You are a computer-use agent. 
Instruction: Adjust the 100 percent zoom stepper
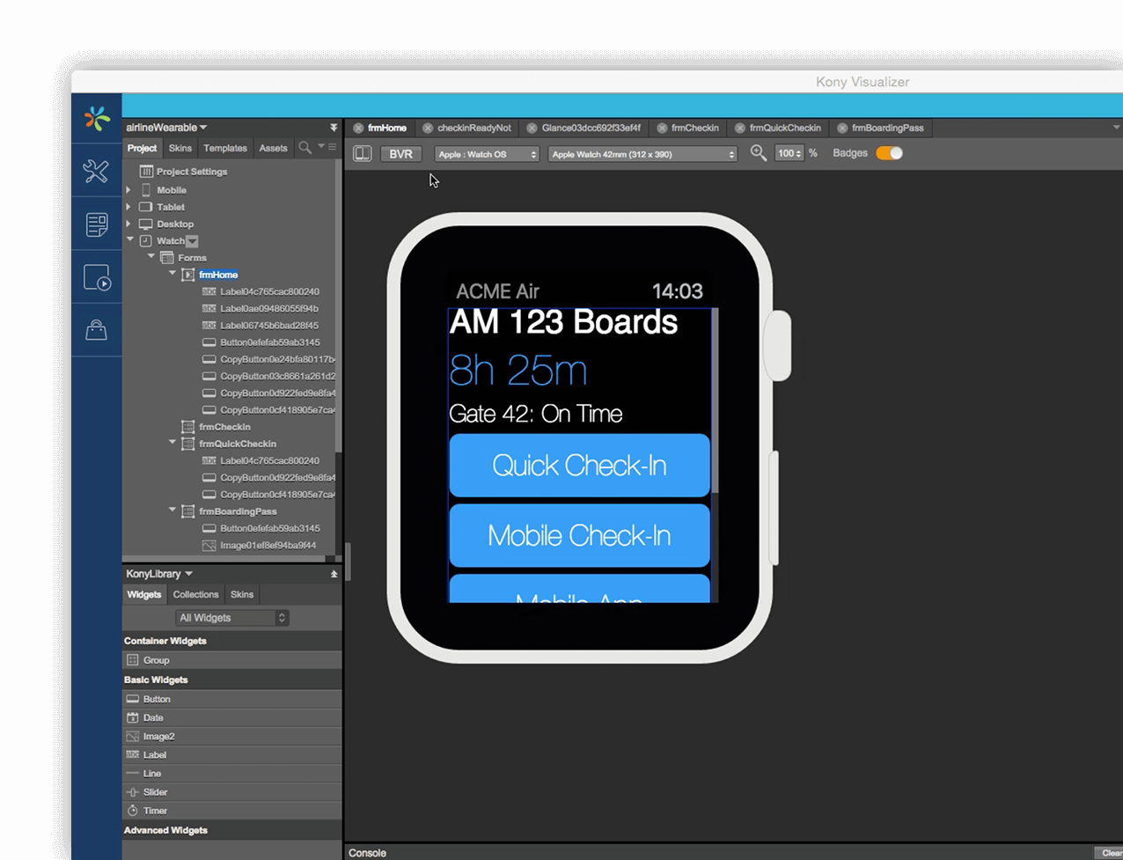pyautogui.click(x=789, y=153)
